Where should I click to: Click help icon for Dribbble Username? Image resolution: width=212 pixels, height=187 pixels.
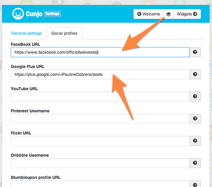[x=195, y=163]
